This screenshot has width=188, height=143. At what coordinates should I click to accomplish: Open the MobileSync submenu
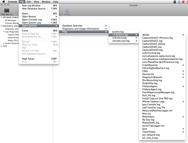[x=162, y=117]
